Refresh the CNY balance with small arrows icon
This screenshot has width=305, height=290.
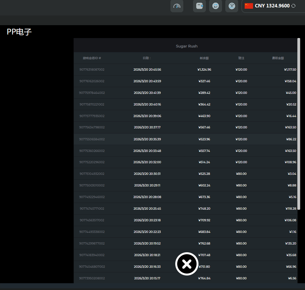point(293,6)
